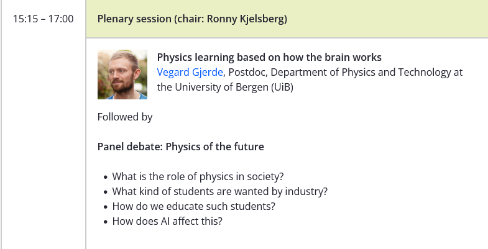The height and width of the screenshot is (249, 488).
Task: Click the bullet before 'What kind of students'
Action: tap(106, 192)
